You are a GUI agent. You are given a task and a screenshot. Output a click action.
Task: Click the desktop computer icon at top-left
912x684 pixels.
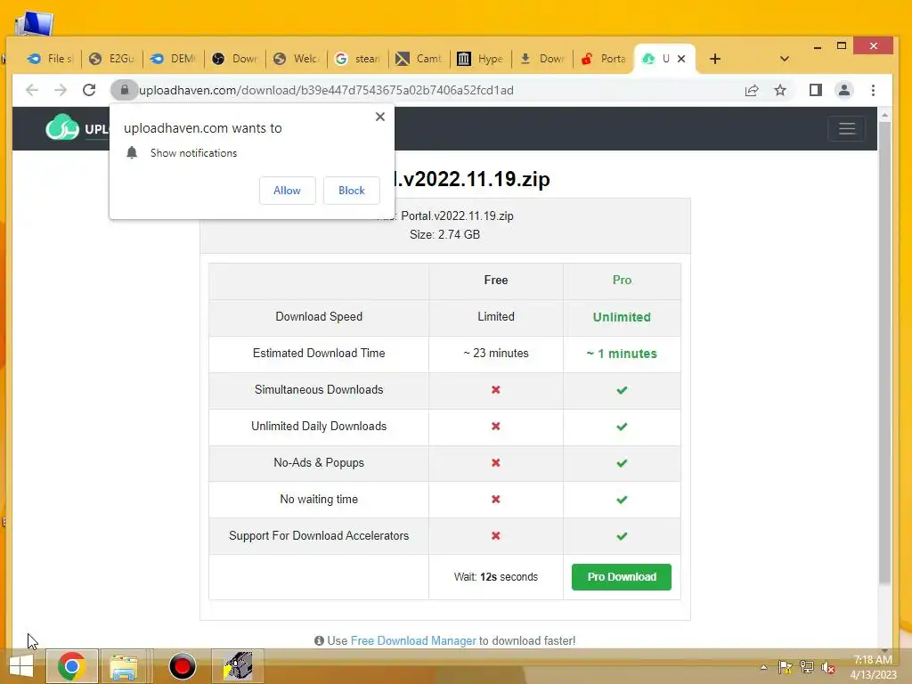34,23
